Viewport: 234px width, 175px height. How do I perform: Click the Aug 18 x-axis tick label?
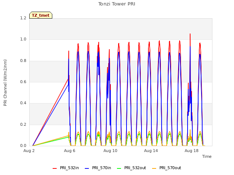point(192,151)
